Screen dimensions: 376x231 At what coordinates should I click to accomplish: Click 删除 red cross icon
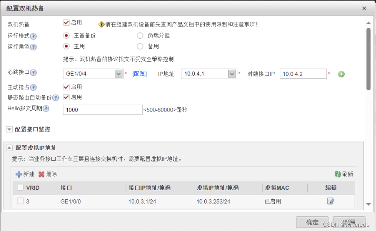tap(41, 174)
